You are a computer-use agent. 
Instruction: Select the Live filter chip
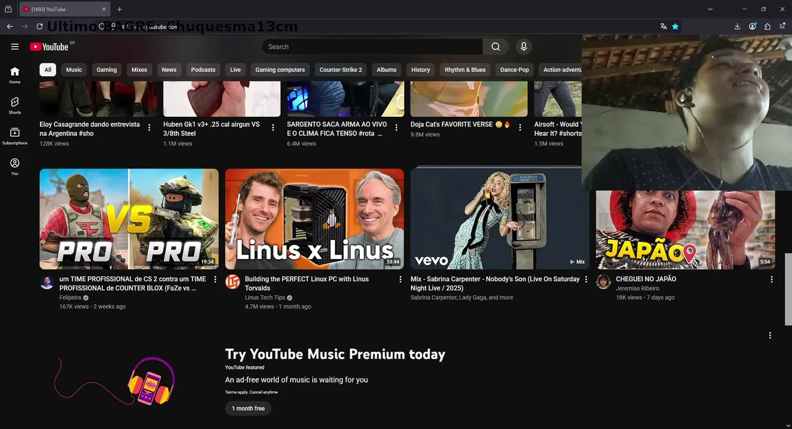coord(235,70)
